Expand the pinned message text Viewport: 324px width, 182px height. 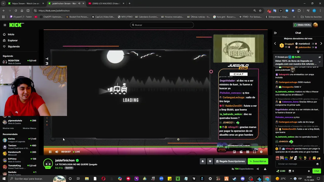coord(319,62)
